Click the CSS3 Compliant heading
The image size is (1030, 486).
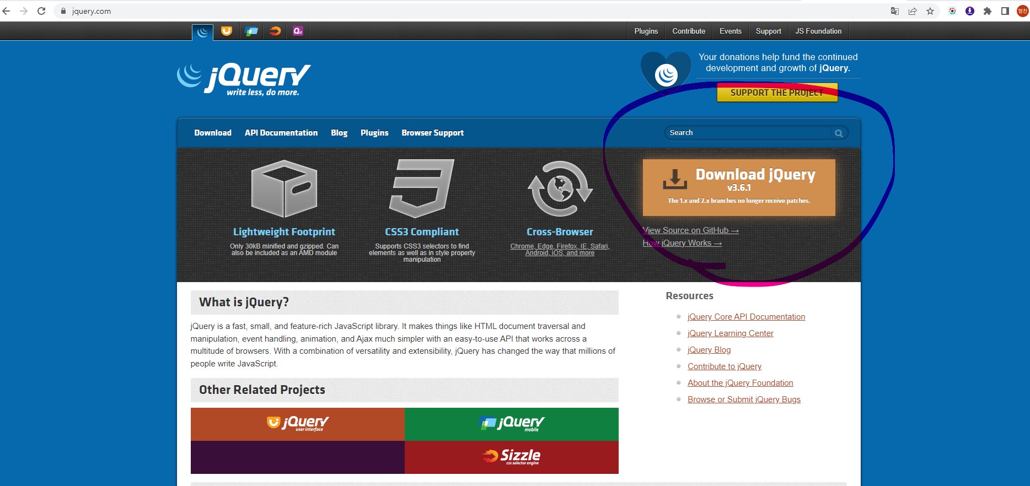[422, 232]
